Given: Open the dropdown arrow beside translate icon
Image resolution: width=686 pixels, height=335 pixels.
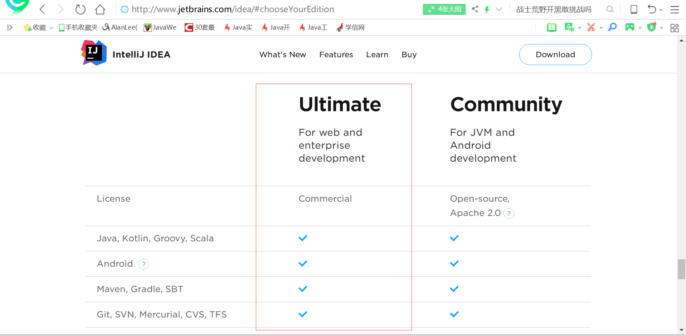Looking at the screenshot, I should 579,28.
